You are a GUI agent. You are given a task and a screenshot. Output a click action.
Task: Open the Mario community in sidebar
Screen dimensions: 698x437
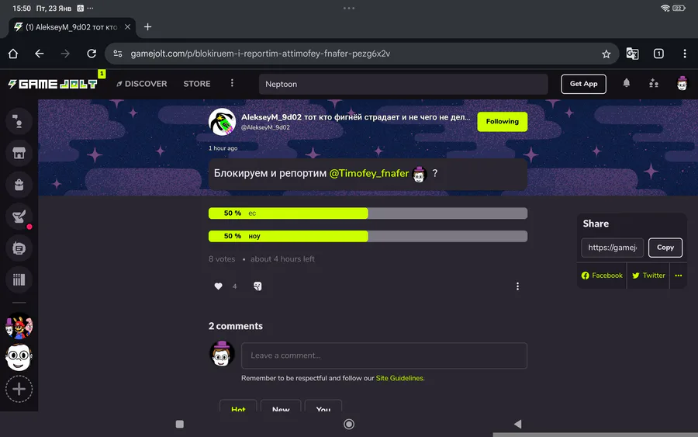(19, 326)
